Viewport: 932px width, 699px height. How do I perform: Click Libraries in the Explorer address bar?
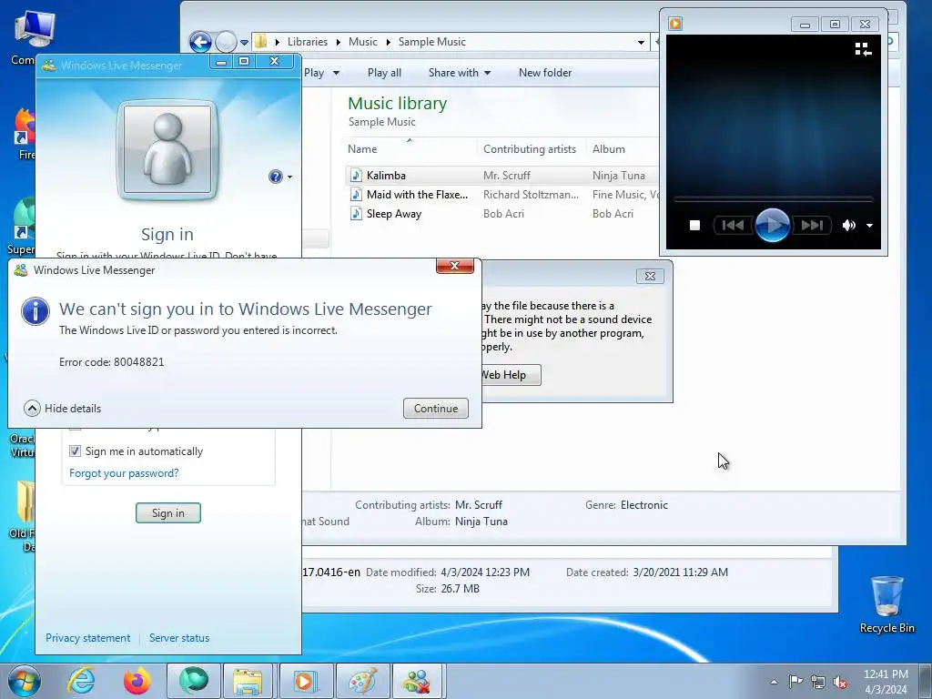[308, 42]
